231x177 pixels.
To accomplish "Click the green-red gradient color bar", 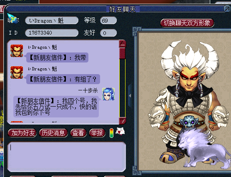I will click(112, 133).
